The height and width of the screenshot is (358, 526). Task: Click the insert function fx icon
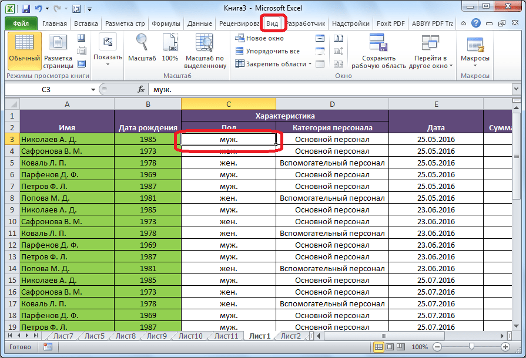click(141, 90)
